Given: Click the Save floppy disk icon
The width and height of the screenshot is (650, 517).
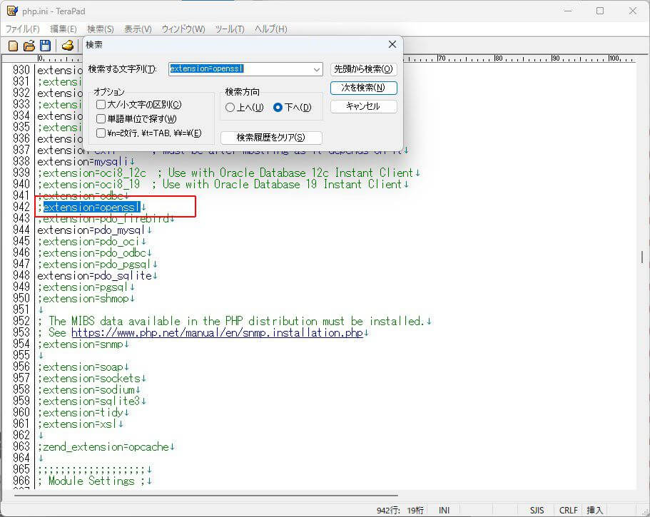Looking at the screenshot, I should click(45, 46).
